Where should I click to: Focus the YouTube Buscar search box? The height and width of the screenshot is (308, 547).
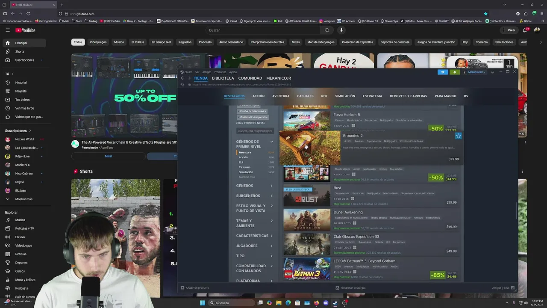[x=263, y=30]
